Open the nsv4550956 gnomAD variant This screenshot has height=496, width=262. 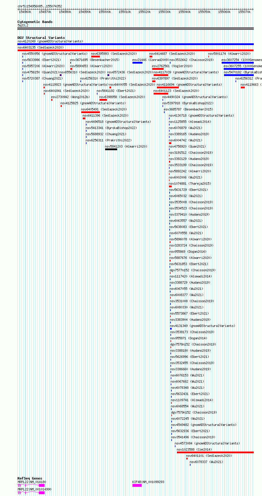55,54
